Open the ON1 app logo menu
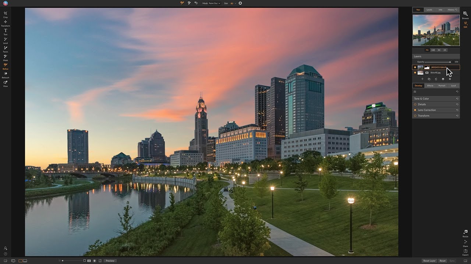Image resolution: width=471 pixels, height=264 pixels. pyautogui.click(x=5, y=3)
